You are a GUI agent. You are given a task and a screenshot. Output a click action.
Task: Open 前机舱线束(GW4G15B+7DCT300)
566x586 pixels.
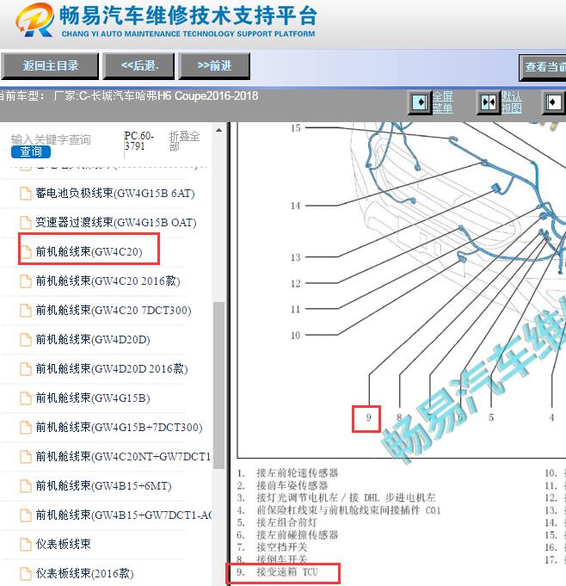119,427
